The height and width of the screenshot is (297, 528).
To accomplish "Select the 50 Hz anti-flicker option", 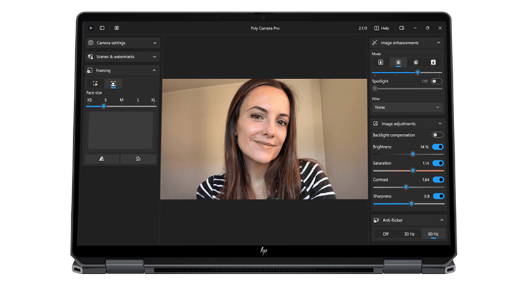I will tap(409, 234).
